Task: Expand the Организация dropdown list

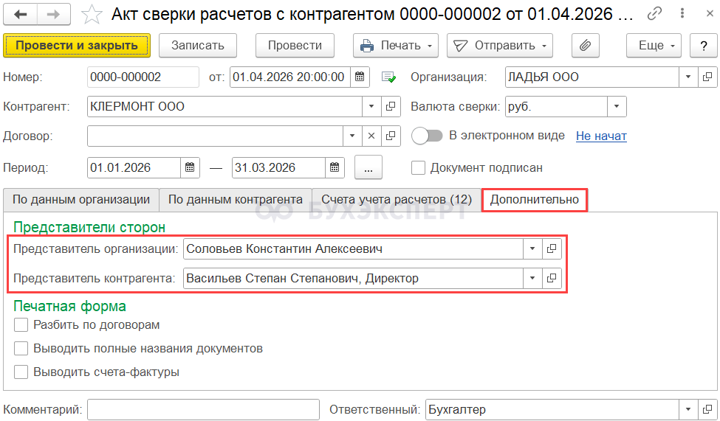Action: [688, 77]
